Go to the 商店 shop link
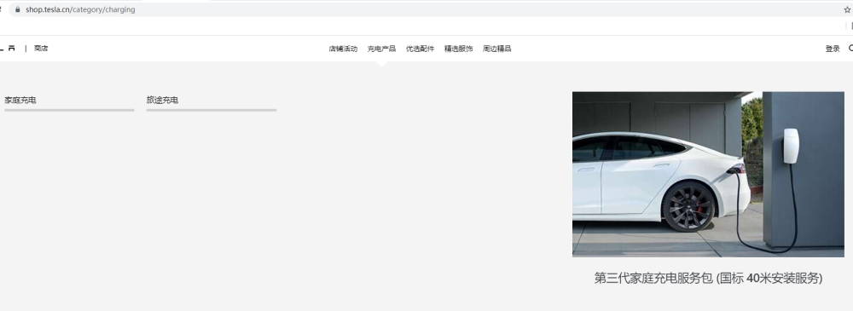The width and height of the screenshot is (853, 311). 41,49
